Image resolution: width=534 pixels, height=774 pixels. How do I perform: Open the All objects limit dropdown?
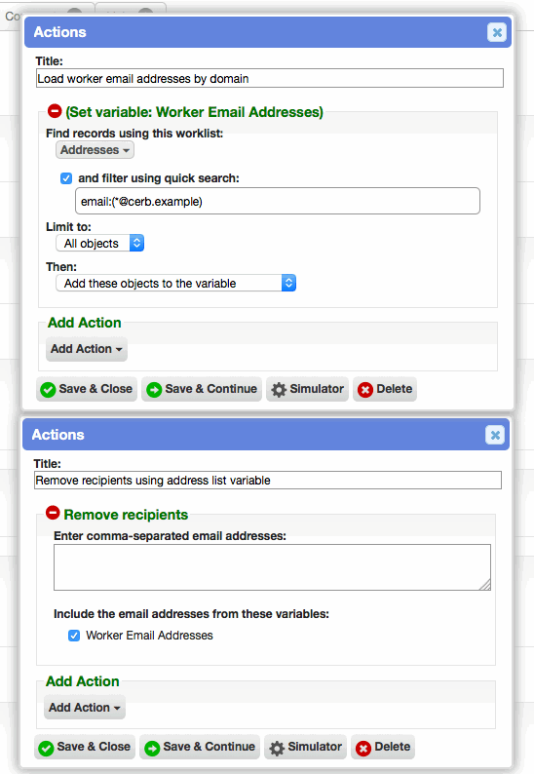click(99, 243)
